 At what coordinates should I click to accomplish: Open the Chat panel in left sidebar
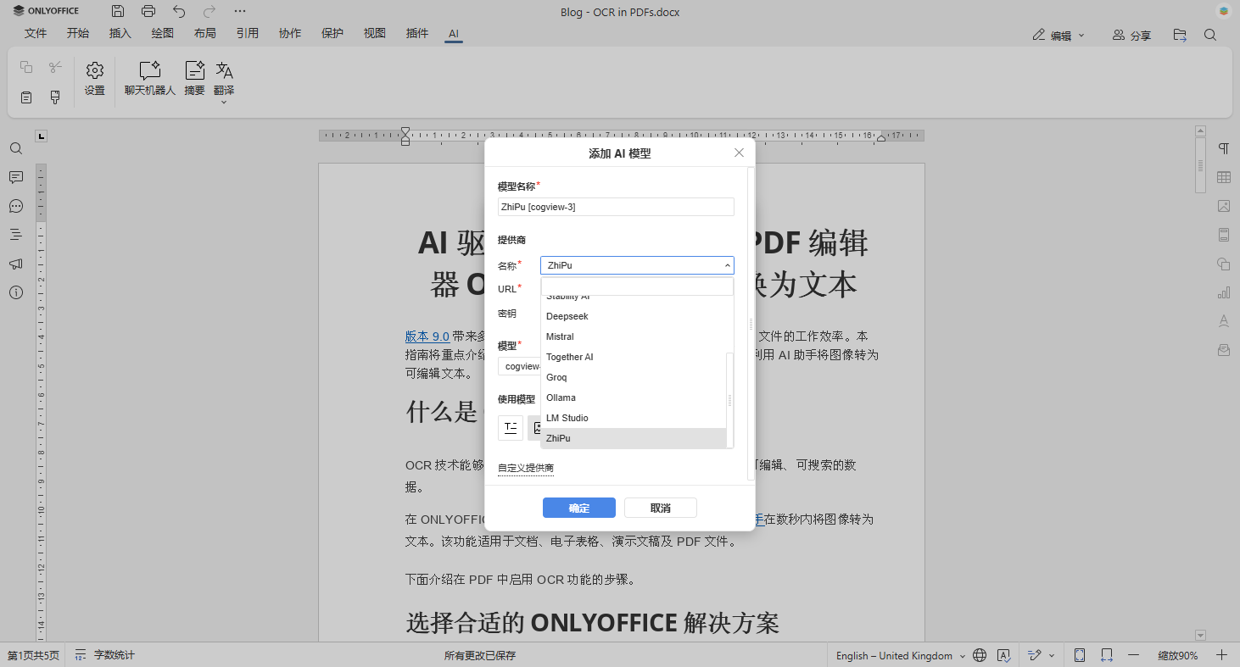pos(15,206)
